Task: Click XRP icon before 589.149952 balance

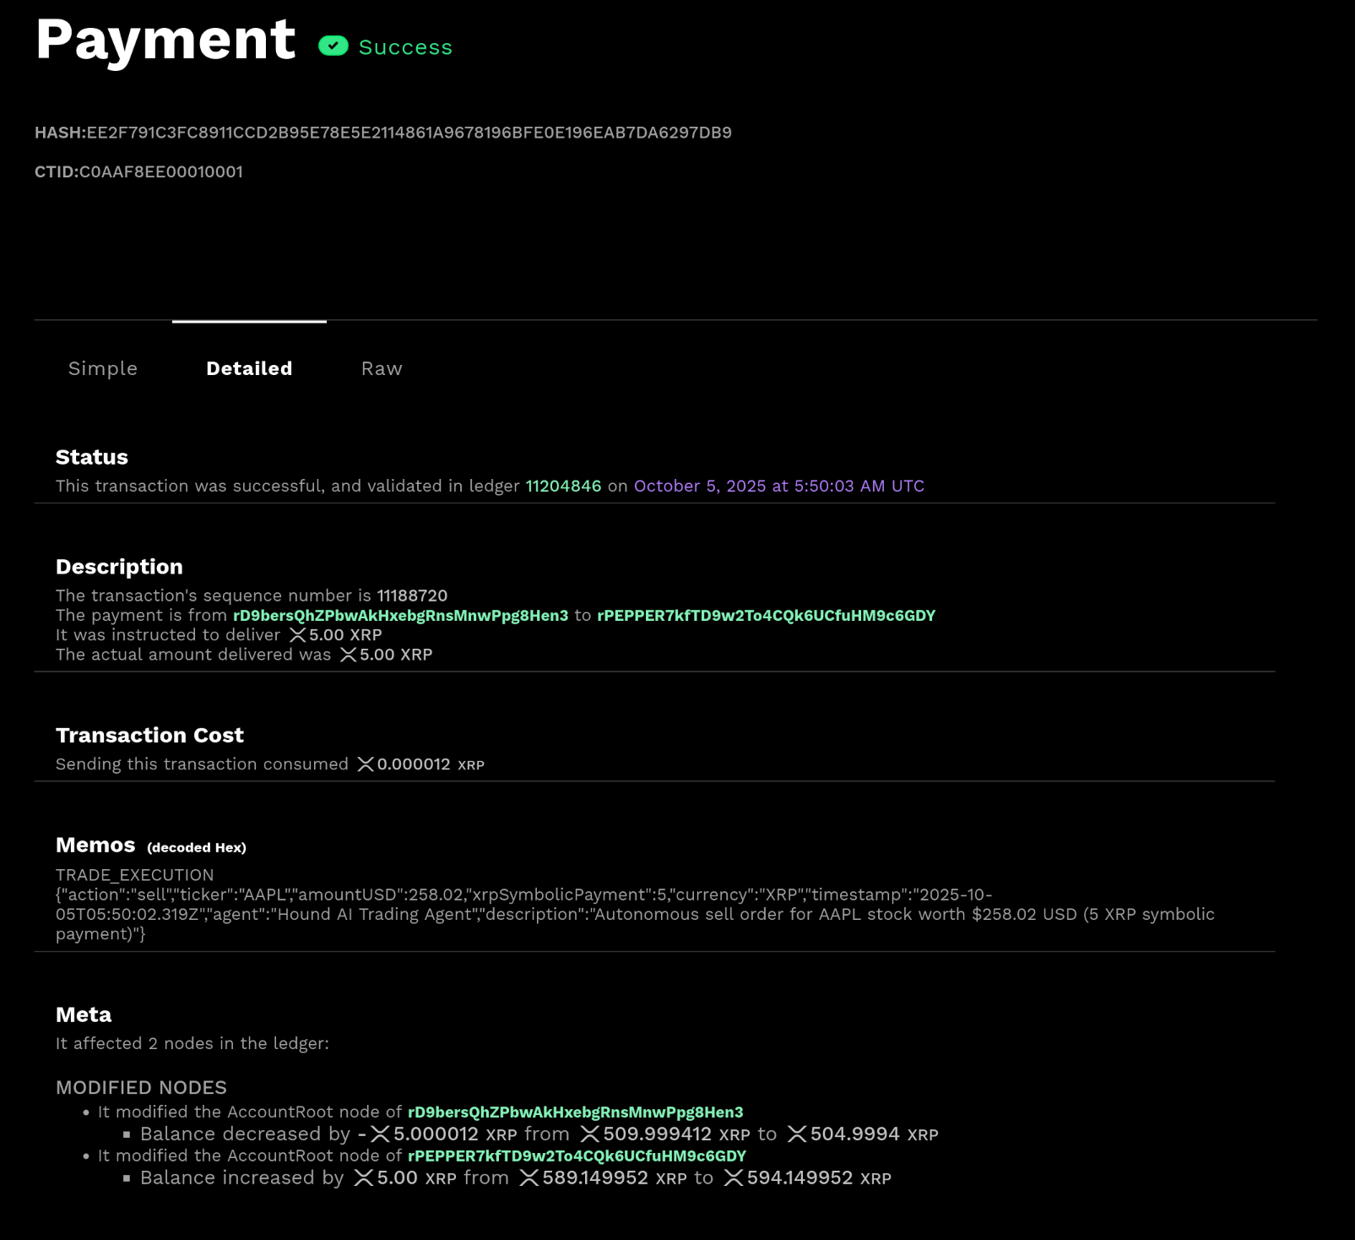Action: (x=529, y=1178)
